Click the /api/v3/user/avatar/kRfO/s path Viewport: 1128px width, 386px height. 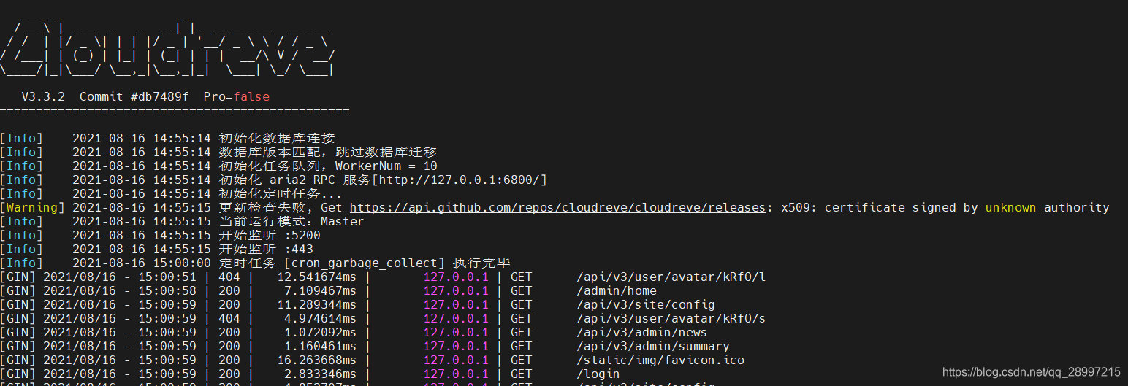click(671, 319)
